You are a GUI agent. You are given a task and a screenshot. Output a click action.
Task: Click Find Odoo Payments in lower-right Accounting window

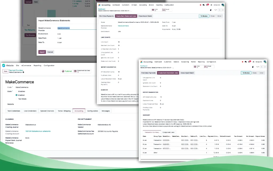(x=148, y=73)
